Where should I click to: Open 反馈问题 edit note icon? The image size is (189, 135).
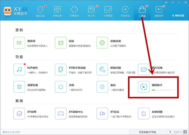click(x=144, y=113)
